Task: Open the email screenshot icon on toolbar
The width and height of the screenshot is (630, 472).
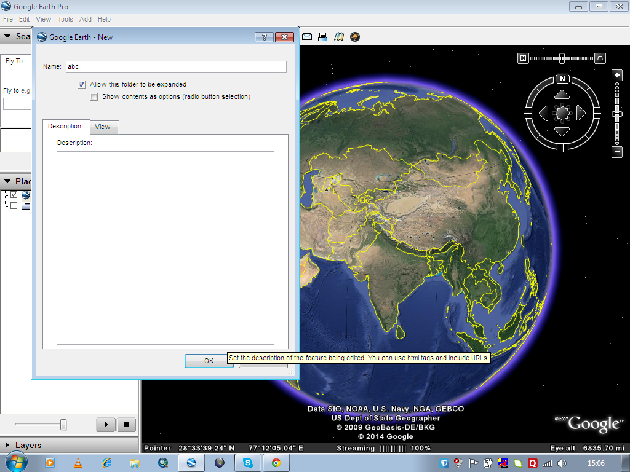Action: point(307,37)
